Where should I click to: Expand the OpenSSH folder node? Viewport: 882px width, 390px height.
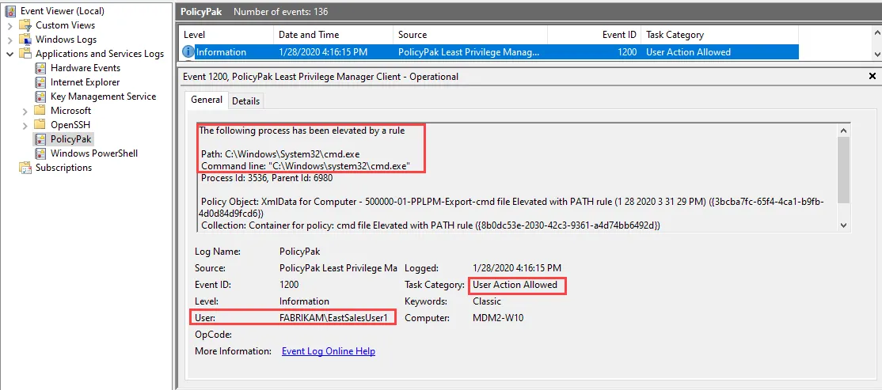[x=25, y=125]
